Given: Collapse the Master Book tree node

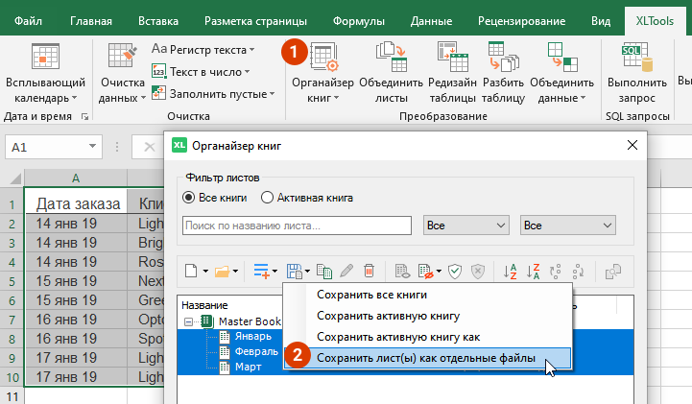Looking at the screenshot, I should (189, 321).
